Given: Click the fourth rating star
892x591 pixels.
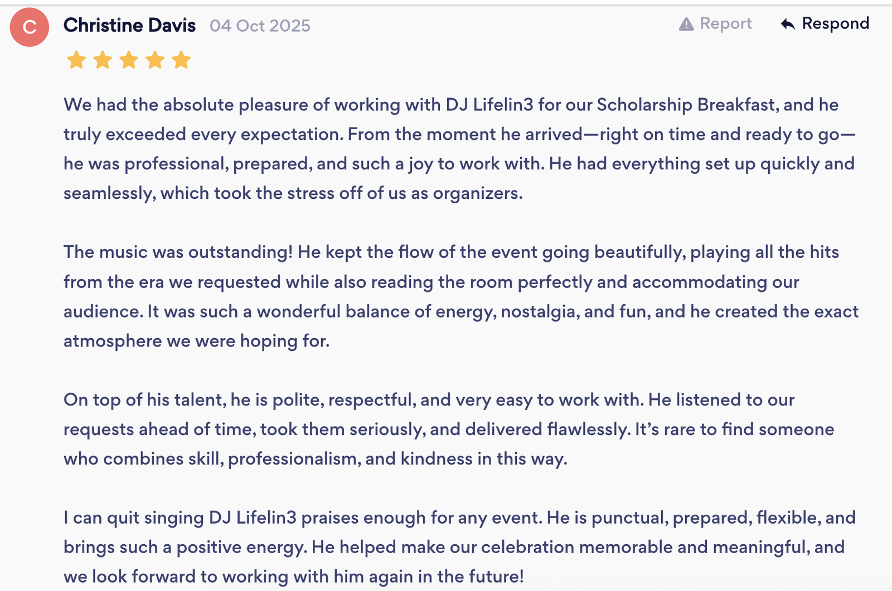Looking at the screenshot, I should click(155, 60).
